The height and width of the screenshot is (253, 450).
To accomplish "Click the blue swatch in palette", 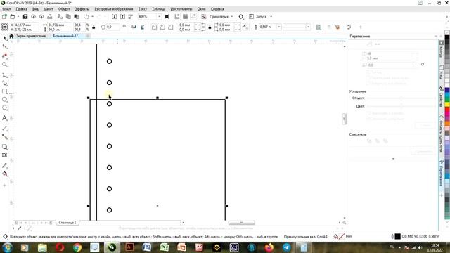I will pyautogui.click(x=447, y=91).
